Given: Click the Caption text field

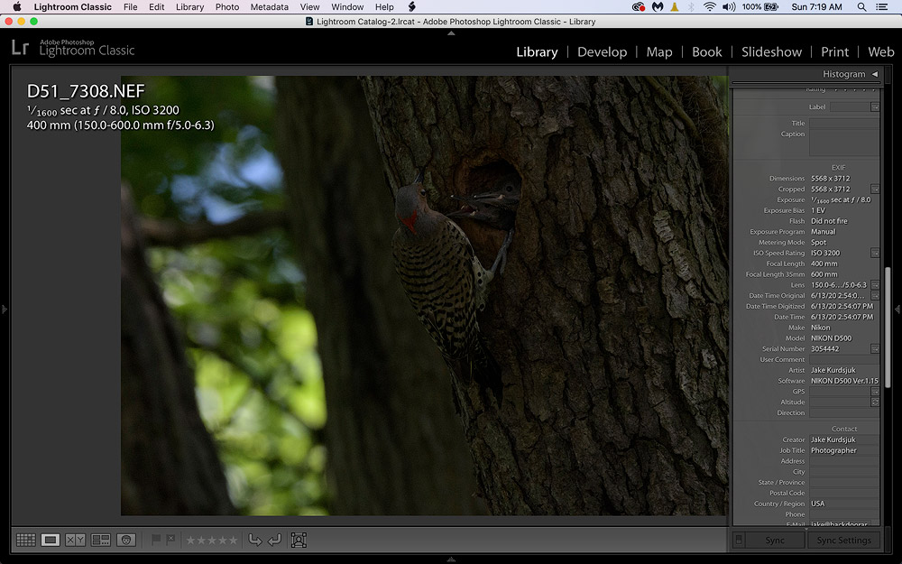Looking at the screenshot, I should (x=842, y=142).
